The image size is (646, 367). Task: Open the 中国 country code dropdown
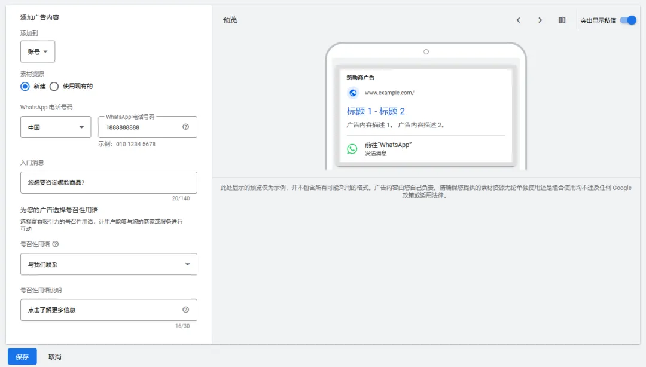(56, 127)
